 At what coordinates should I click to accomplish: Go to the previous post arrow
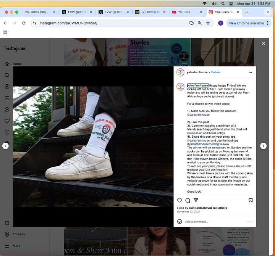[5, 146]
